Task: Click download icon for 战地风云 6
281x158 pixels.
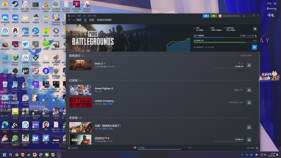Action: 249,139
